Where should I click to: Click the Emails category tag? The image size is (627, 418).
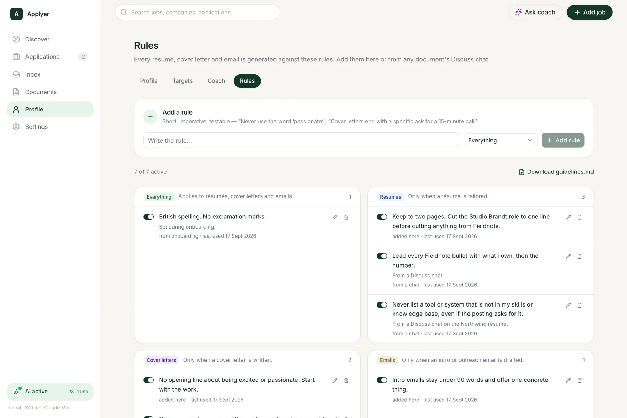[x=387, y=360]
